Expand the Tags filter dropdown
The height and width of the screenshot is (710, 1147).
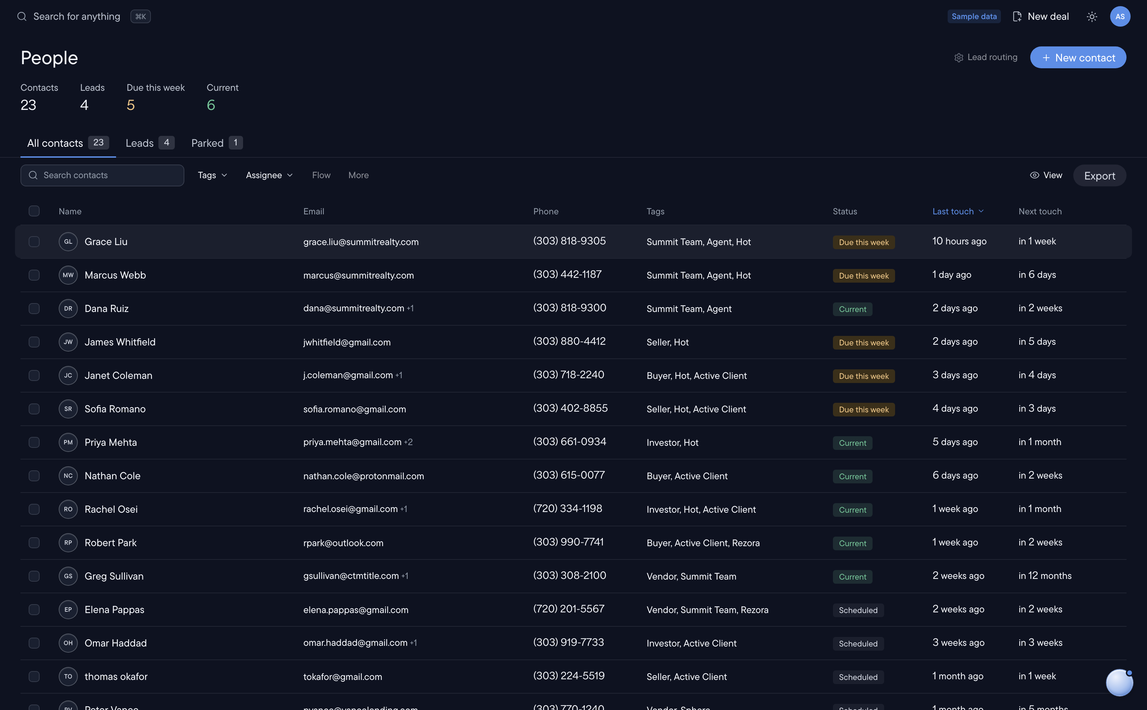point(213,175)
